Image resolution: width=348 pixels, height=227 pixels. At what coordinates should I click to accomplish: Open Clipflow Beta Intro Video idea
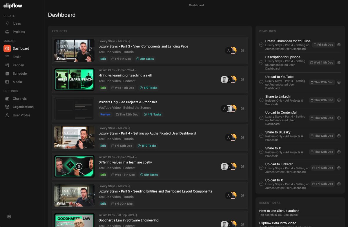coord(278,223)
